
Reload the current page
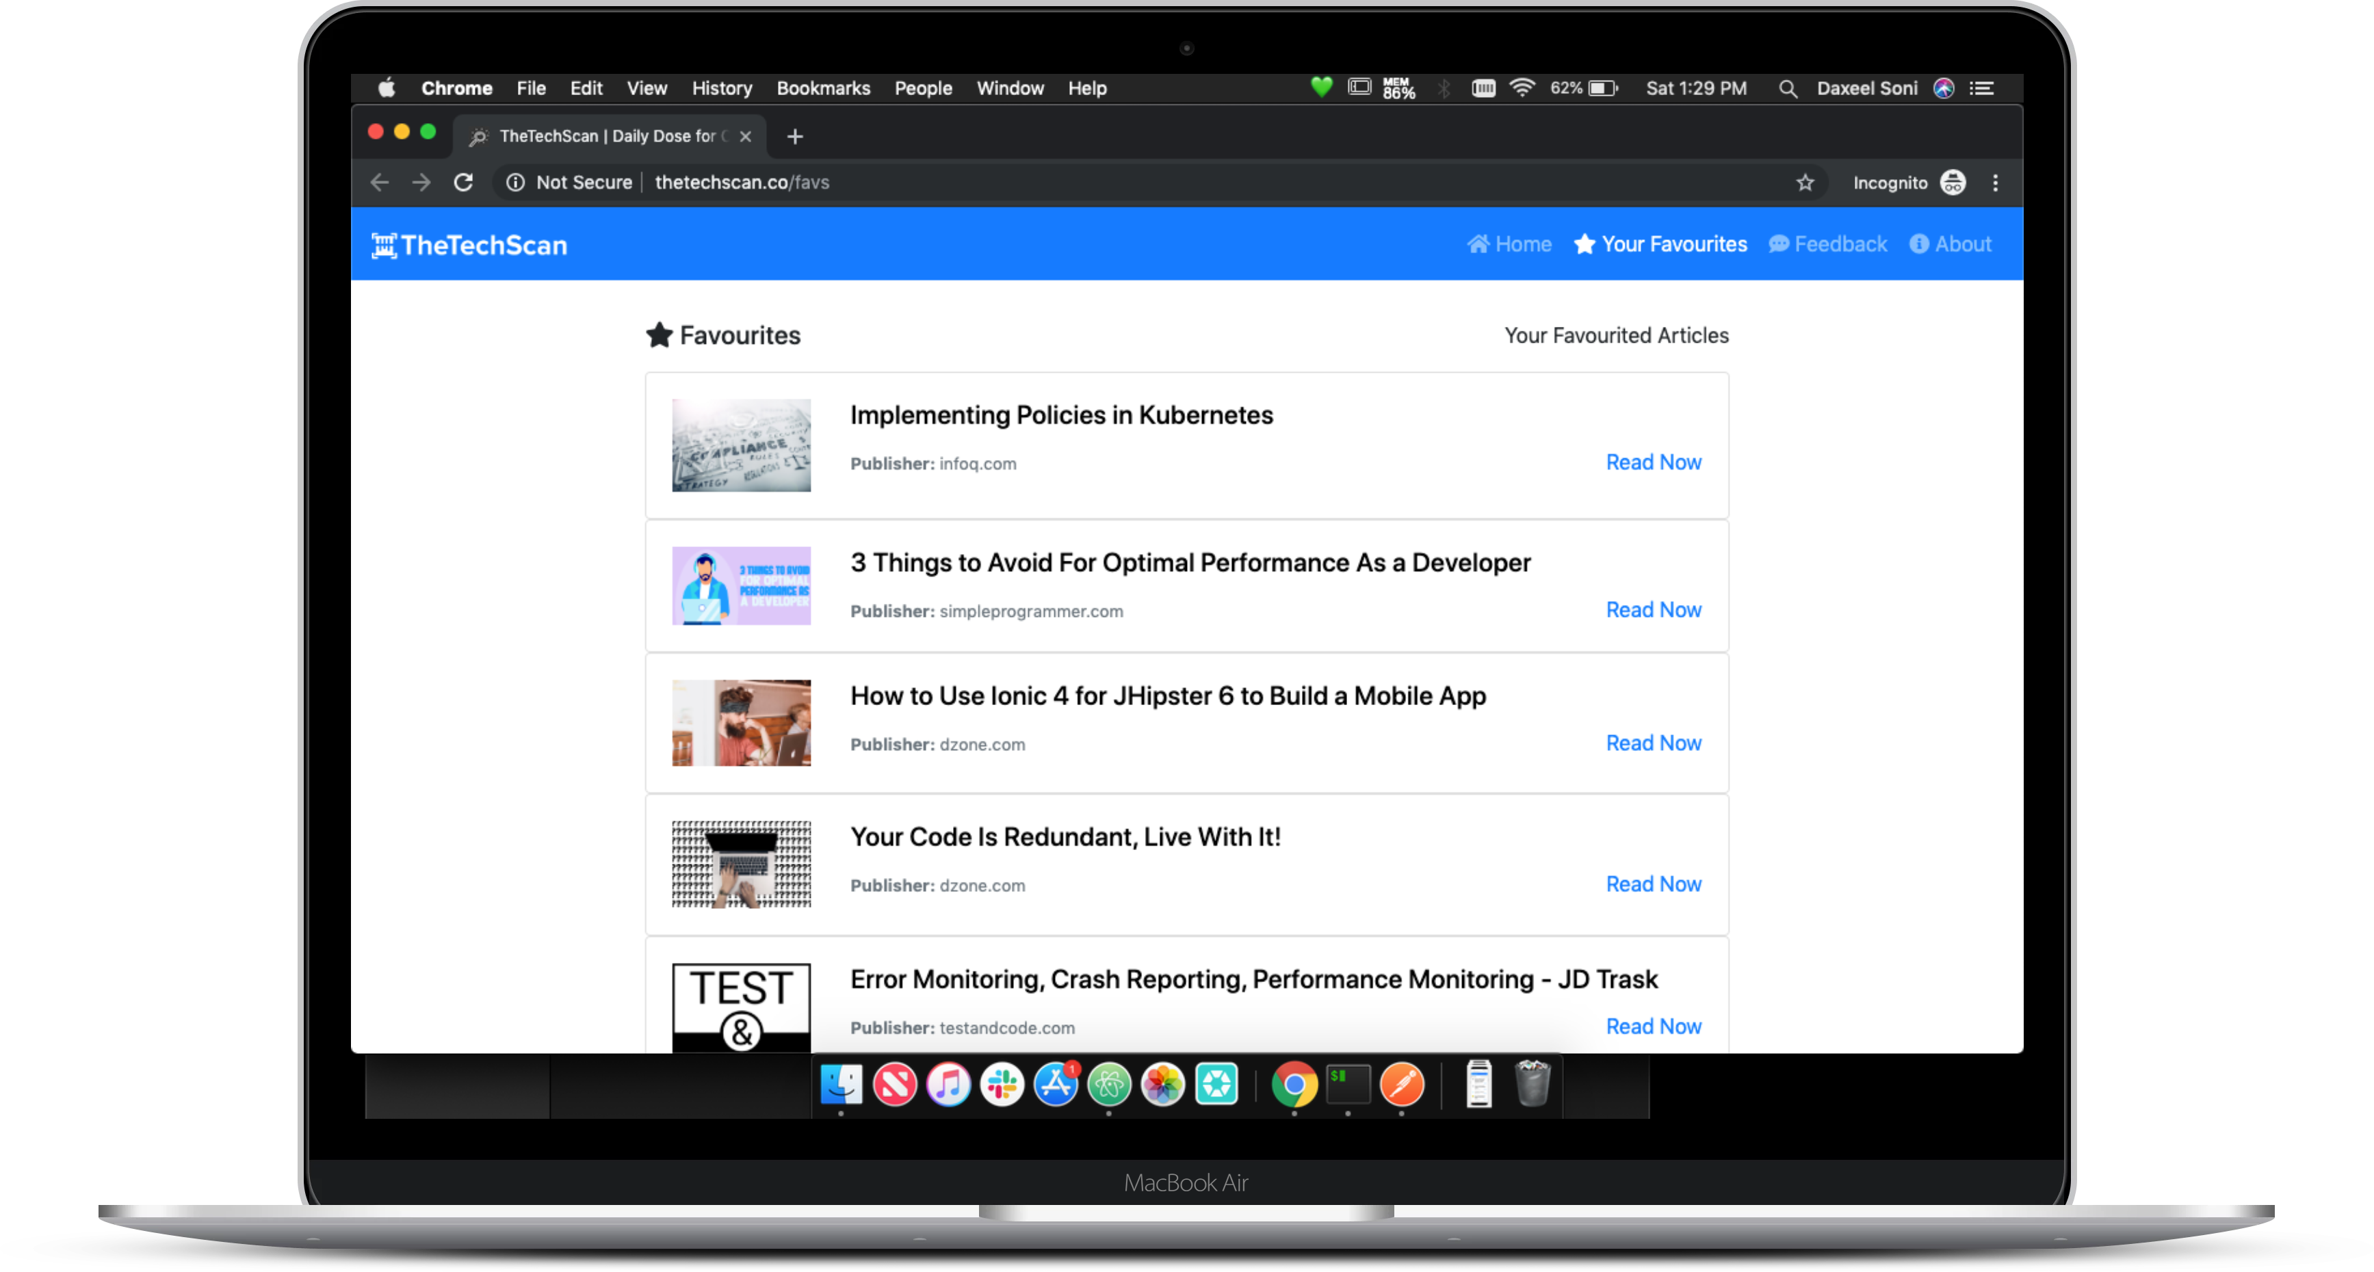point(464,183)
